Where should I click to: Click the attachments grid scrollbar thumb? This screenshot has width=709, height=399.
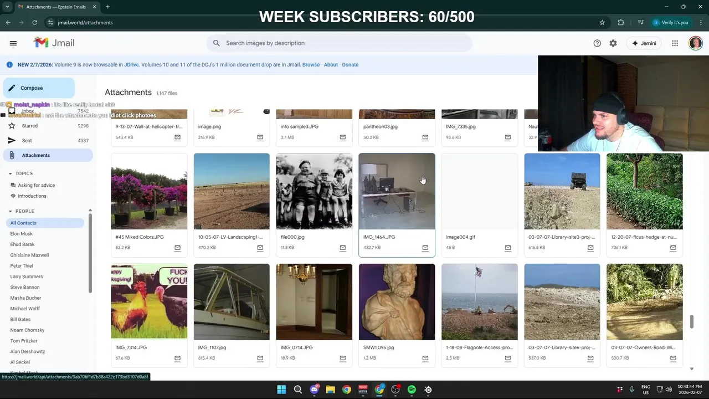691,321
